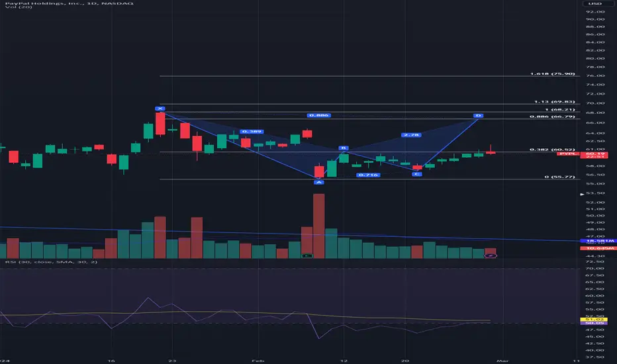Screen dimensions: 617x364
Task: Click the 0.886 ratio label on XD line
Action: pos(318,115)
